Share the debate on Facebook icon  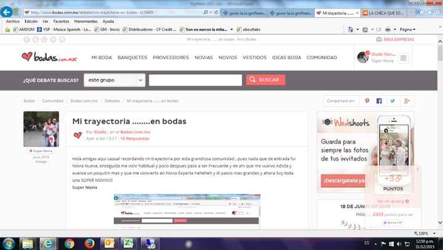click(379, 101)
